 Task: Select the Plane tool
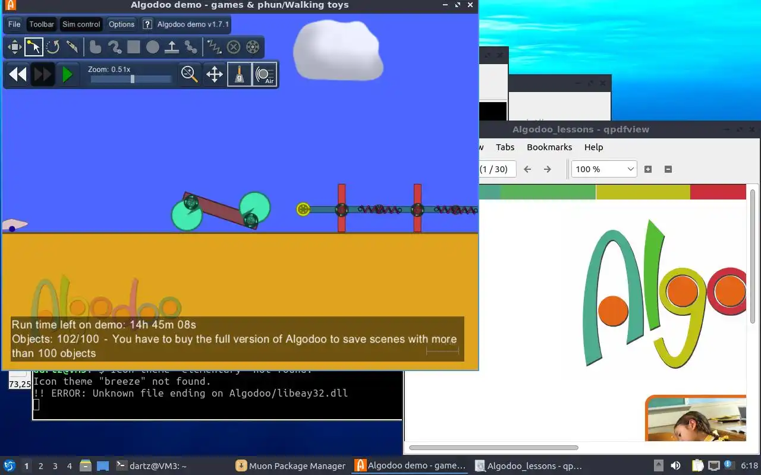172,47
